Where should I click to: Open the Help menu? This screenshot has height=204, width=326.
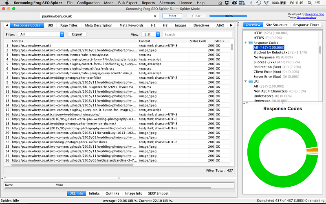tap(200, 3)
